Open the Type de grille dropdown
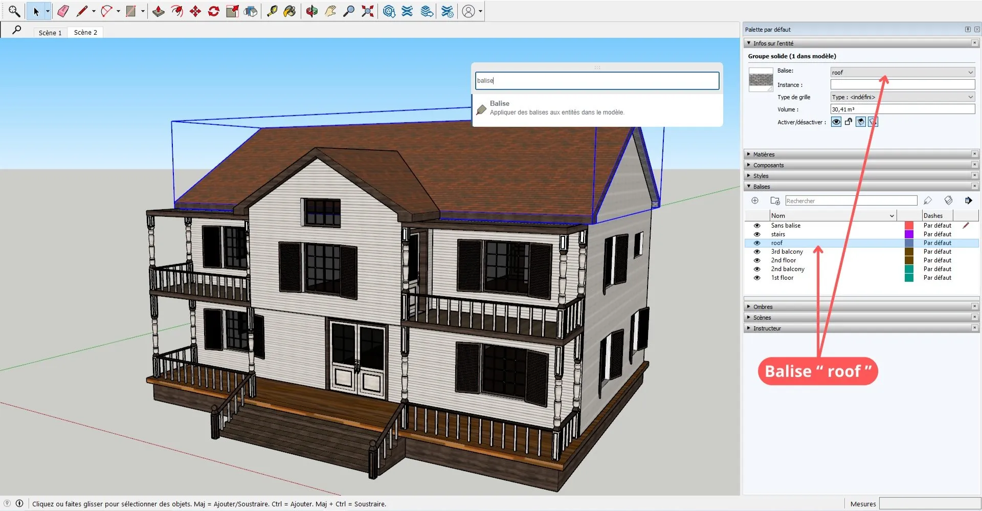The height and width of the screenshot is (511, 982). (x=903, y=97)
